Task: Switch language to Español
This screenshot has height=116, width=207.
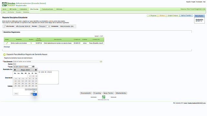Action: [x=188, y=2]
